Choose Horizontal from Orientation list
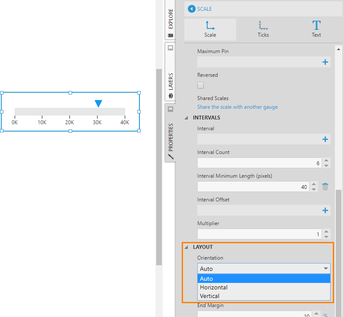Image resolution: width=344 pixels, height=317 pixels. [214, 287]
